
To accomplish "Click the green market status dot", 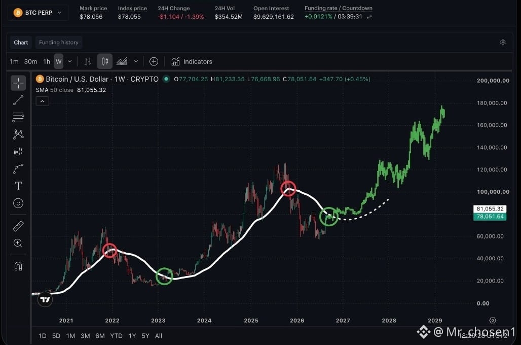I will [x=166, y=79].
